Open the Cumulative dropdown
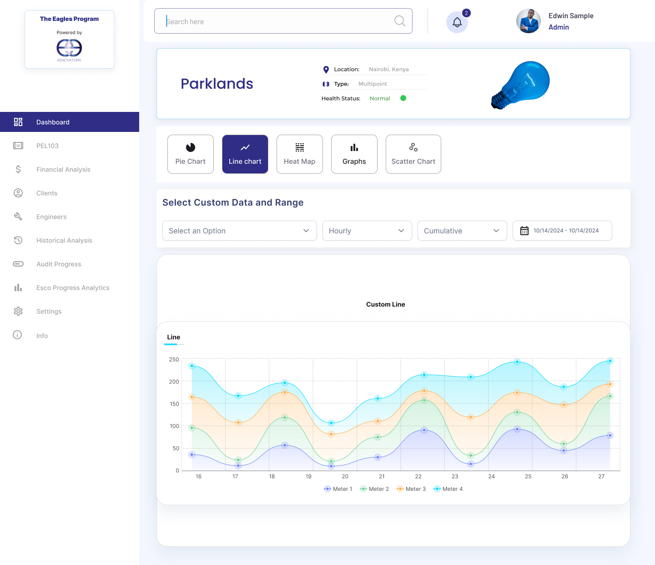 [462, 231]
